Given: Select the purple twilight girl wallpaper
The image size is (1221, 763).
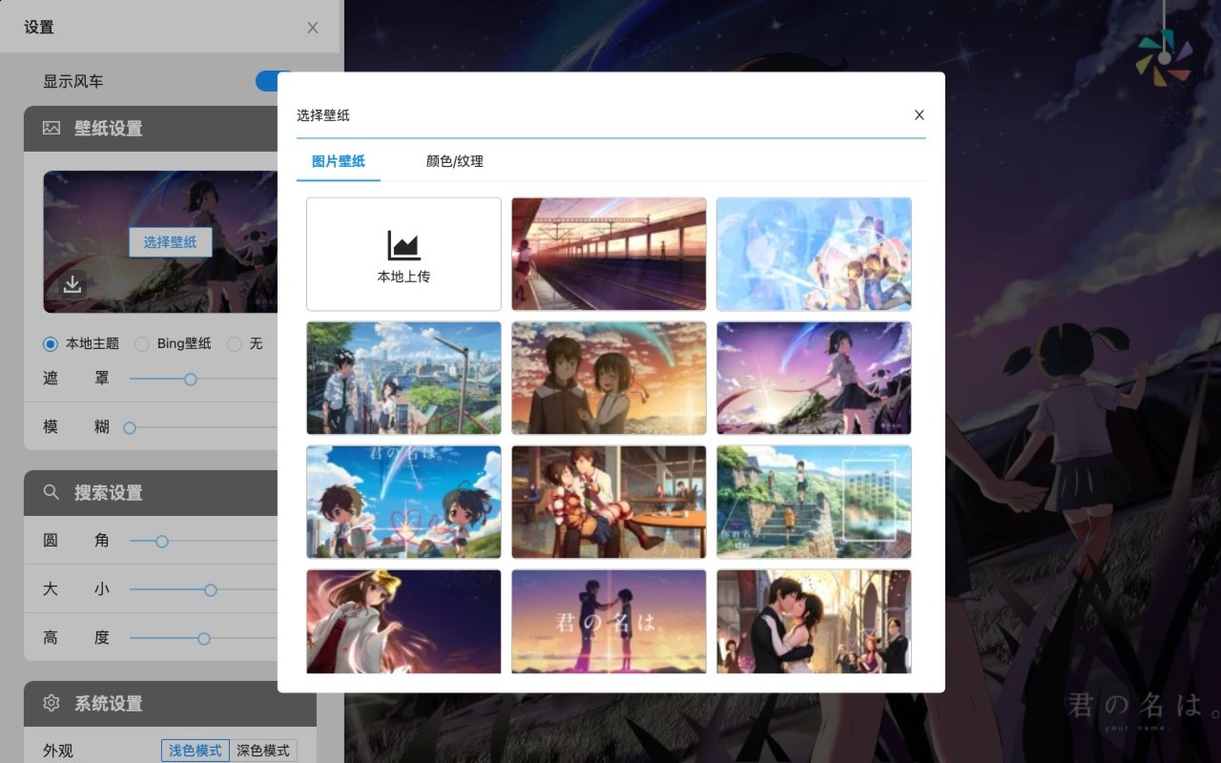Looking at the screenshot, I should (814, 378).
